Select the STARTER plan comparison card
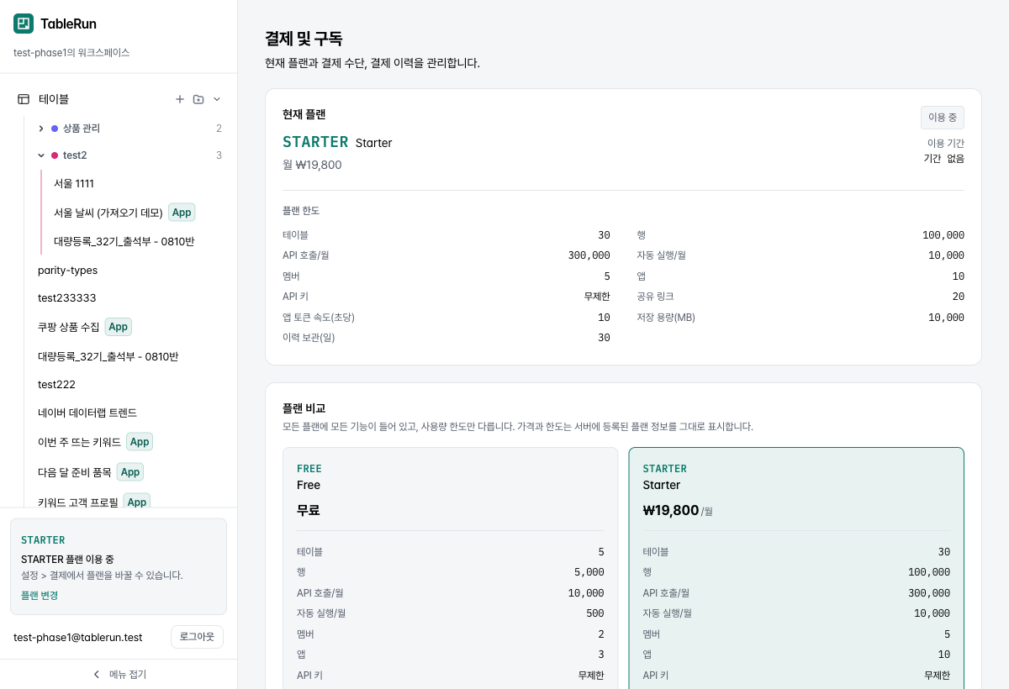This screenshot has width=1009, height=689. pyautogui.click(x=796, y=568)
